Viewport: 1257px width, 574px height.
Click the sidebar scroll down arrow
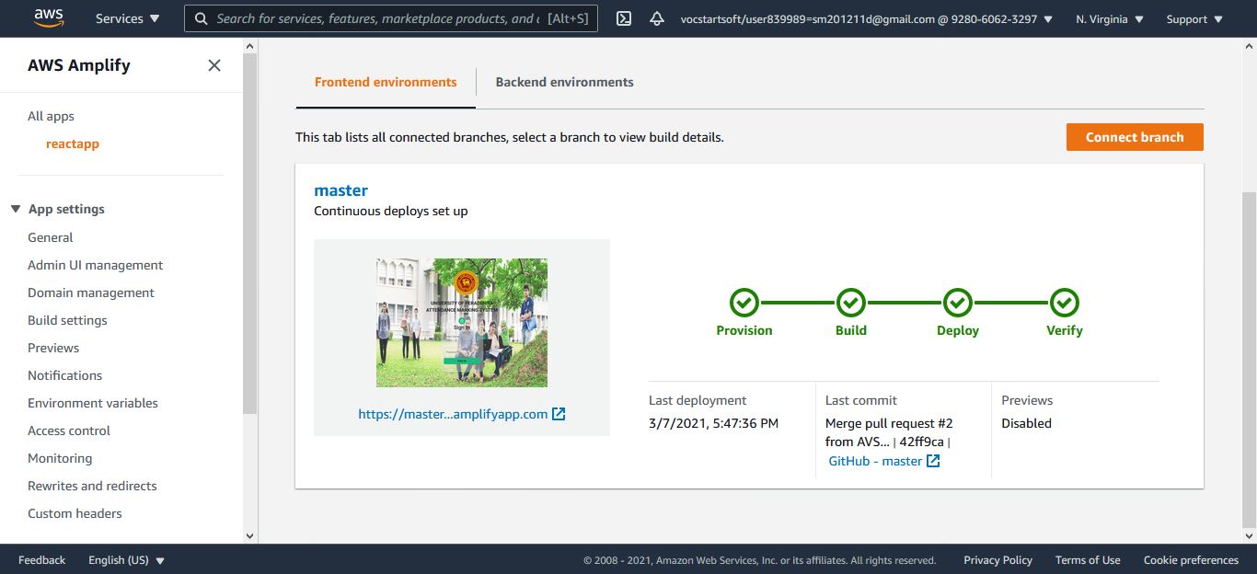point(250,535)
